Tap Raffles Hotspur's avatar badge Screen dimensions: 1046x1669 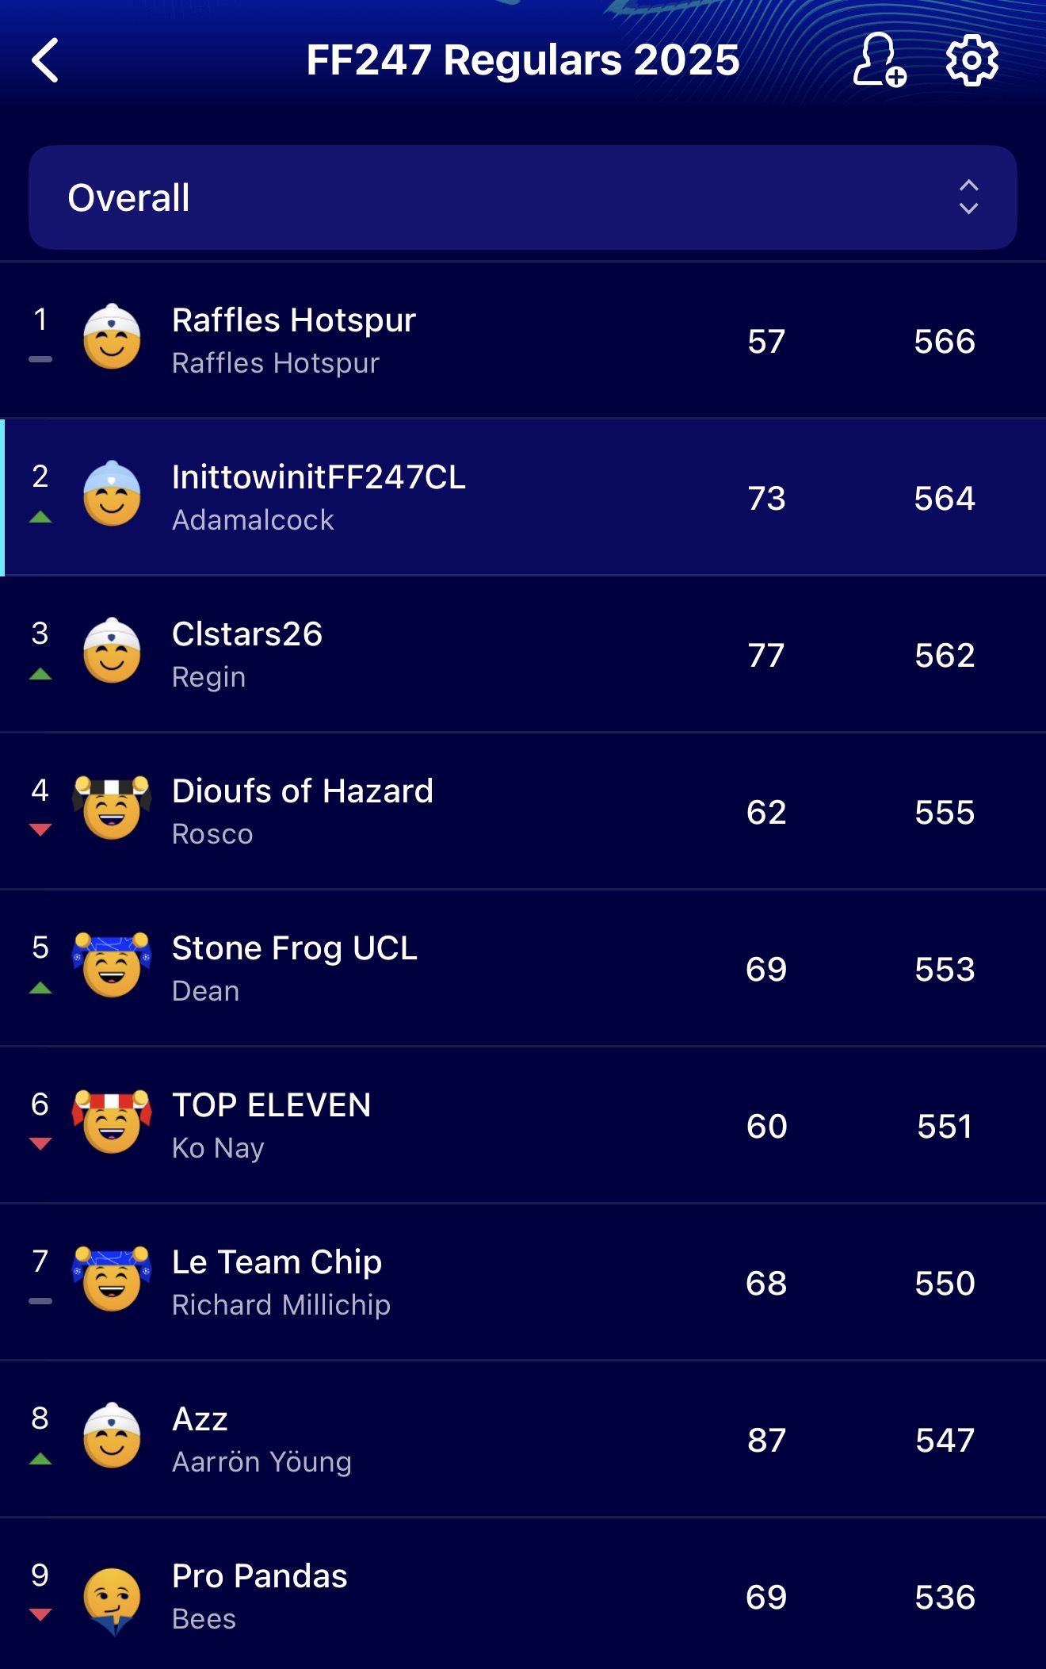click(x=112, y=338)
